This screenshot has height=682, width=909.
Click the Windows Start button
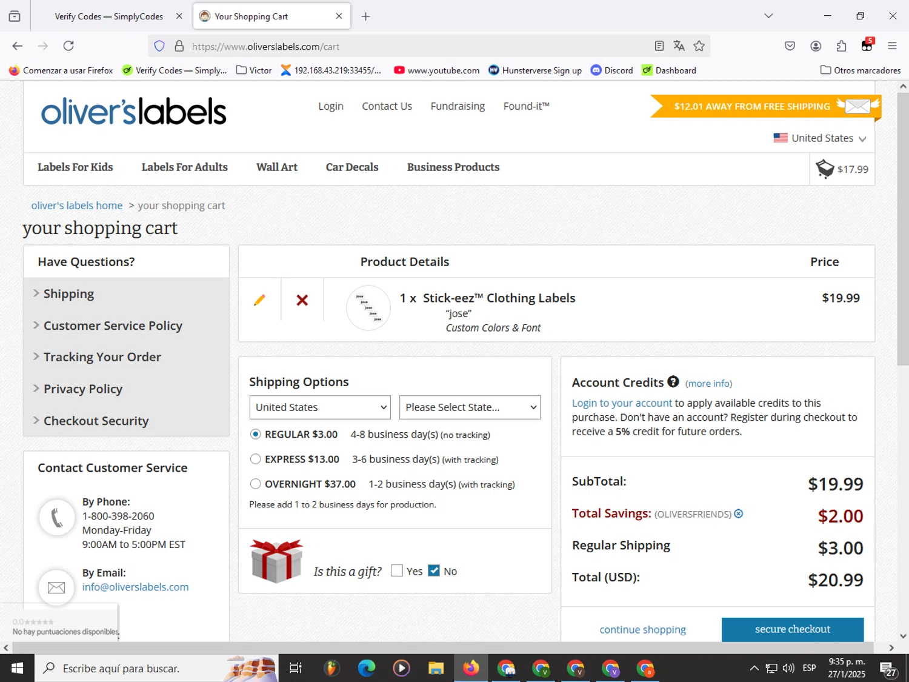[17, 668]
